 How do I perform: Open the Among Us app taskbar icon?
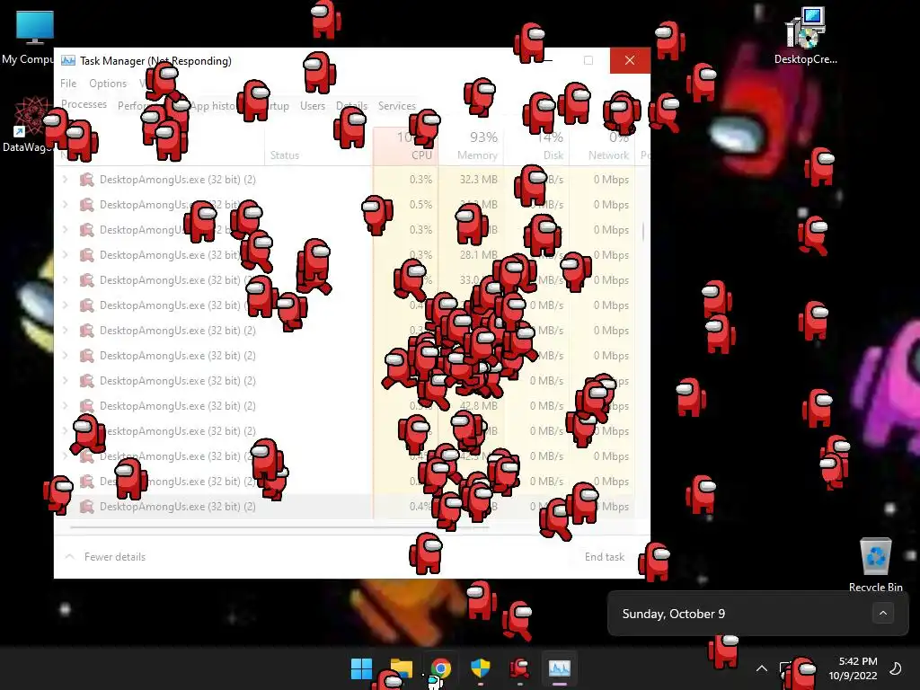click(x=519, y=668)
